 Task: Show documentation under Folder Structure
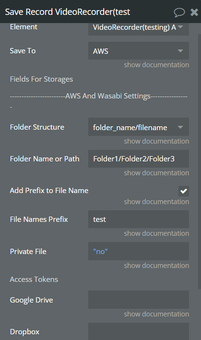click(x=156, y=141)
